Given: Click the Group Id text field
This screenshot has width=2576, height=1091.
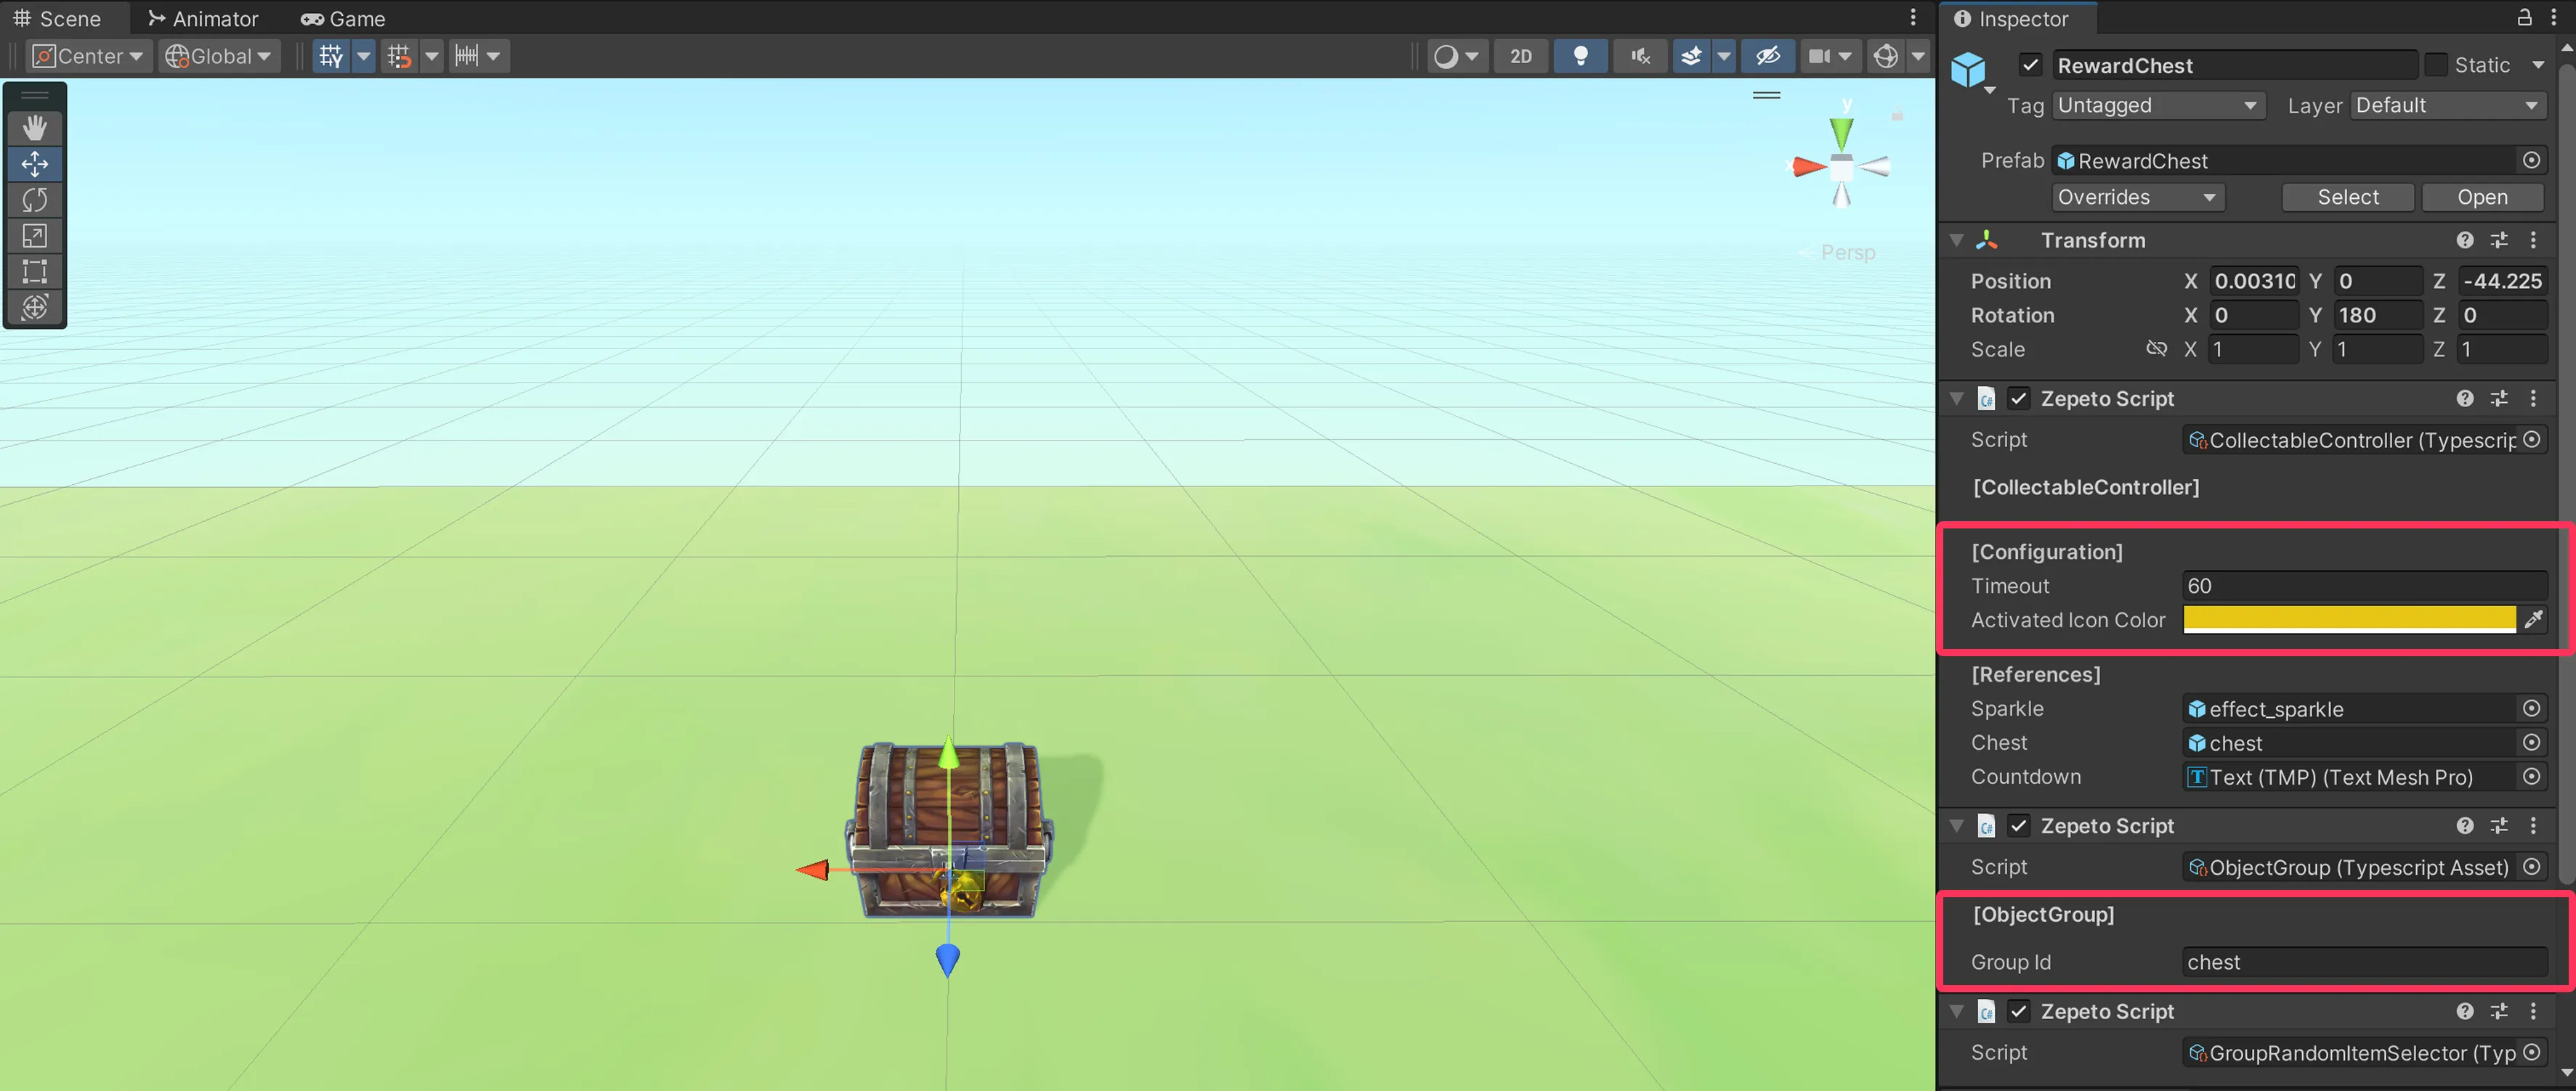Looking at the screenshot, I should 2365,962.
